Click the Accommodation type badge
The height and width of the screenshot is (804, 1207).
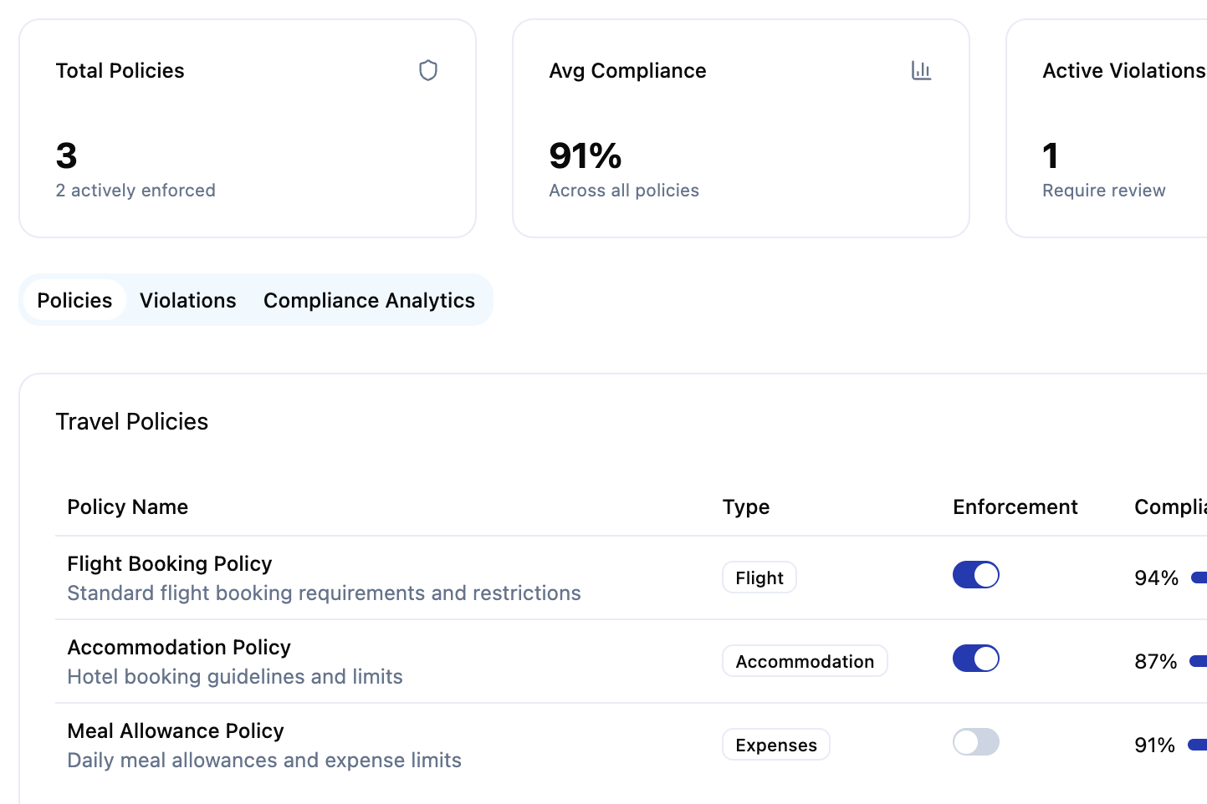(x=805, y=661)
